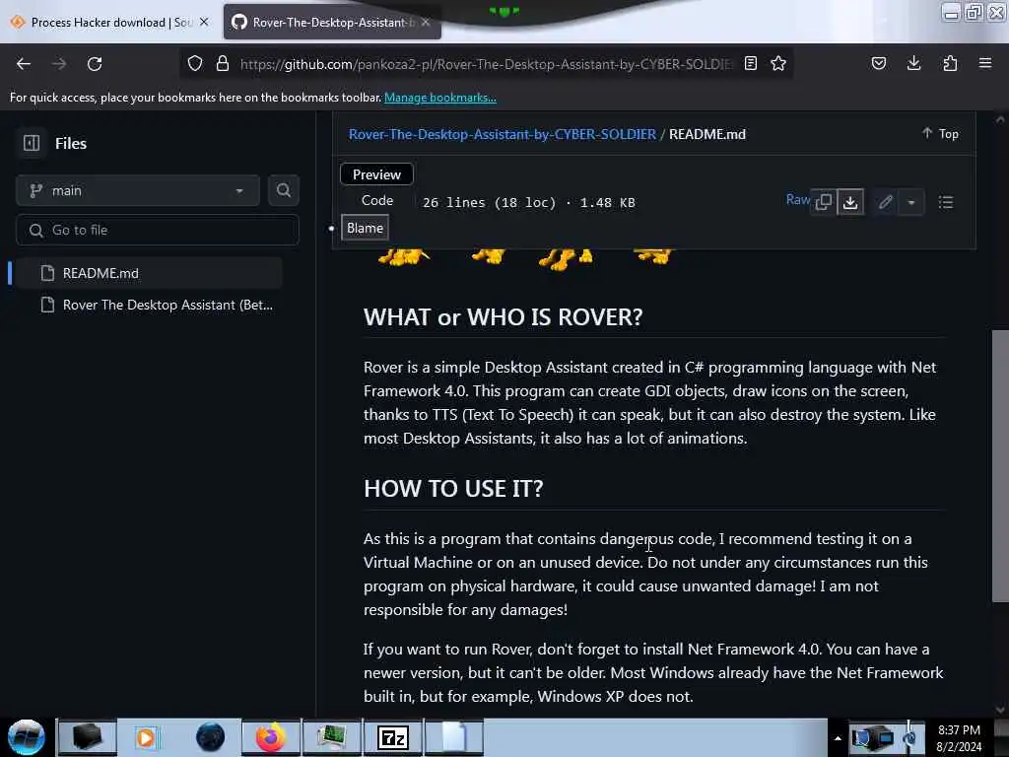
Task: Focus the Go to file search field
Action: 158,230
